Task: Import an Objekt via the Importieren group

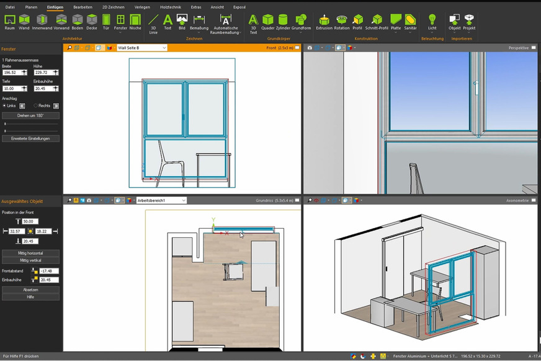Action: point(454,21)
